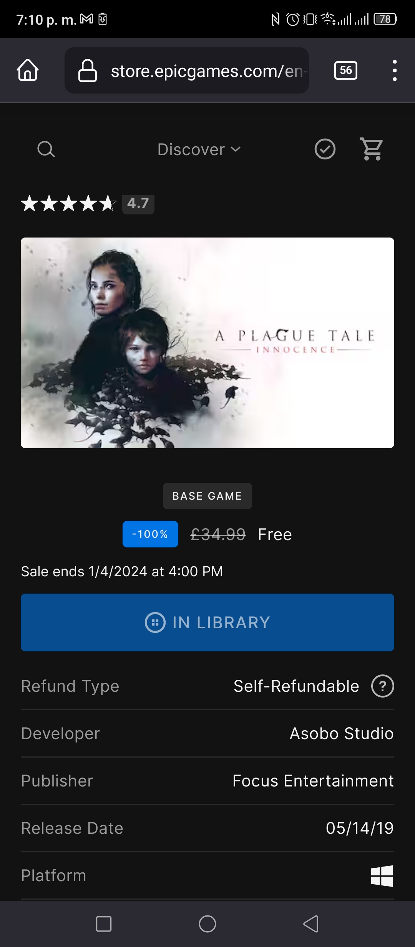Viewport: 415px width, 947px height.
Task: Show the 56 open tabs switcher
Action: click(346, 70)
